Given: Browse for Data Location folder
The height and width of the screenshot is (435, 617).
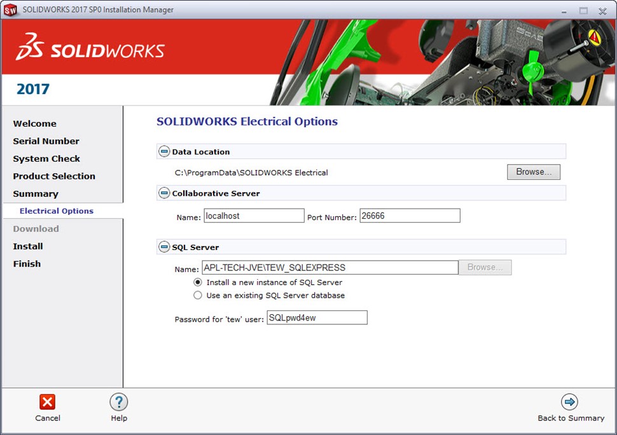Looking at the screenshot, I should 533,172.
